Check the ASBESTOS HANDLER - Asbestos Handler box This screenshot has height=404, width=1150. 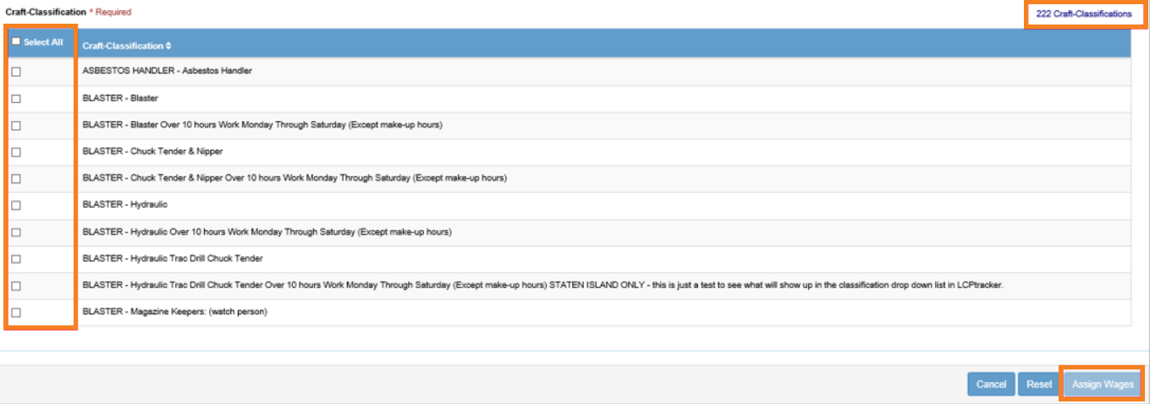[16, 72]
